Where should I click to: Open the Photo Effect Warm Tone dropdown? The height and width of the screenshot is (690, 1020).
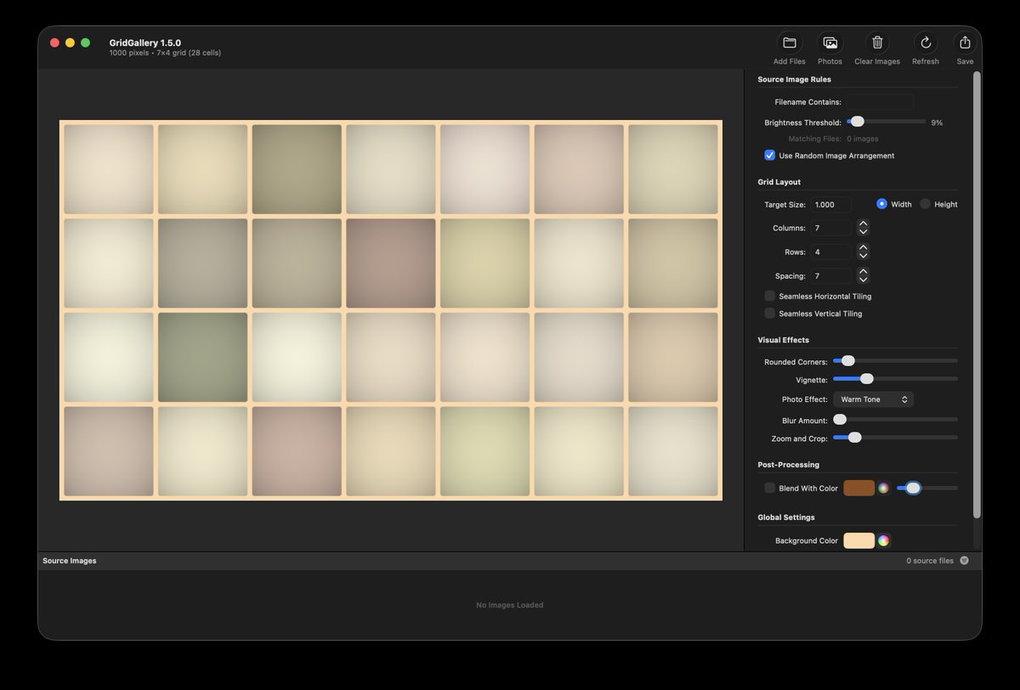pyautogui.click(x=873, y=399)
